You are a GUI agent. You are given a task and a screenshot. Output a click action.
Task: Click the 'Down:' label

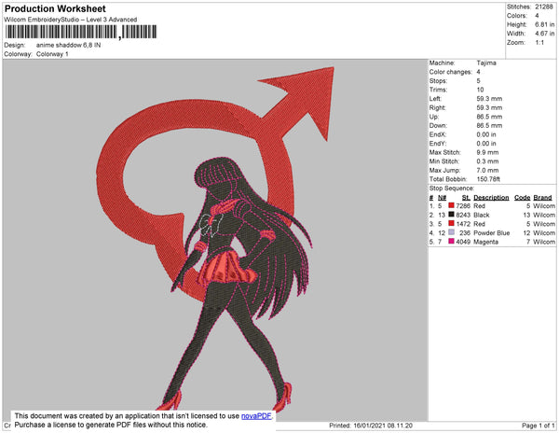point(438,126)
